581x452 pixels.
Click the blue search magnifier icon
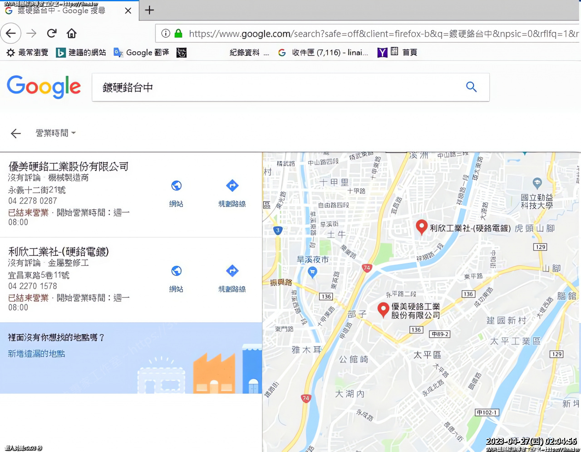click(471, 87)
